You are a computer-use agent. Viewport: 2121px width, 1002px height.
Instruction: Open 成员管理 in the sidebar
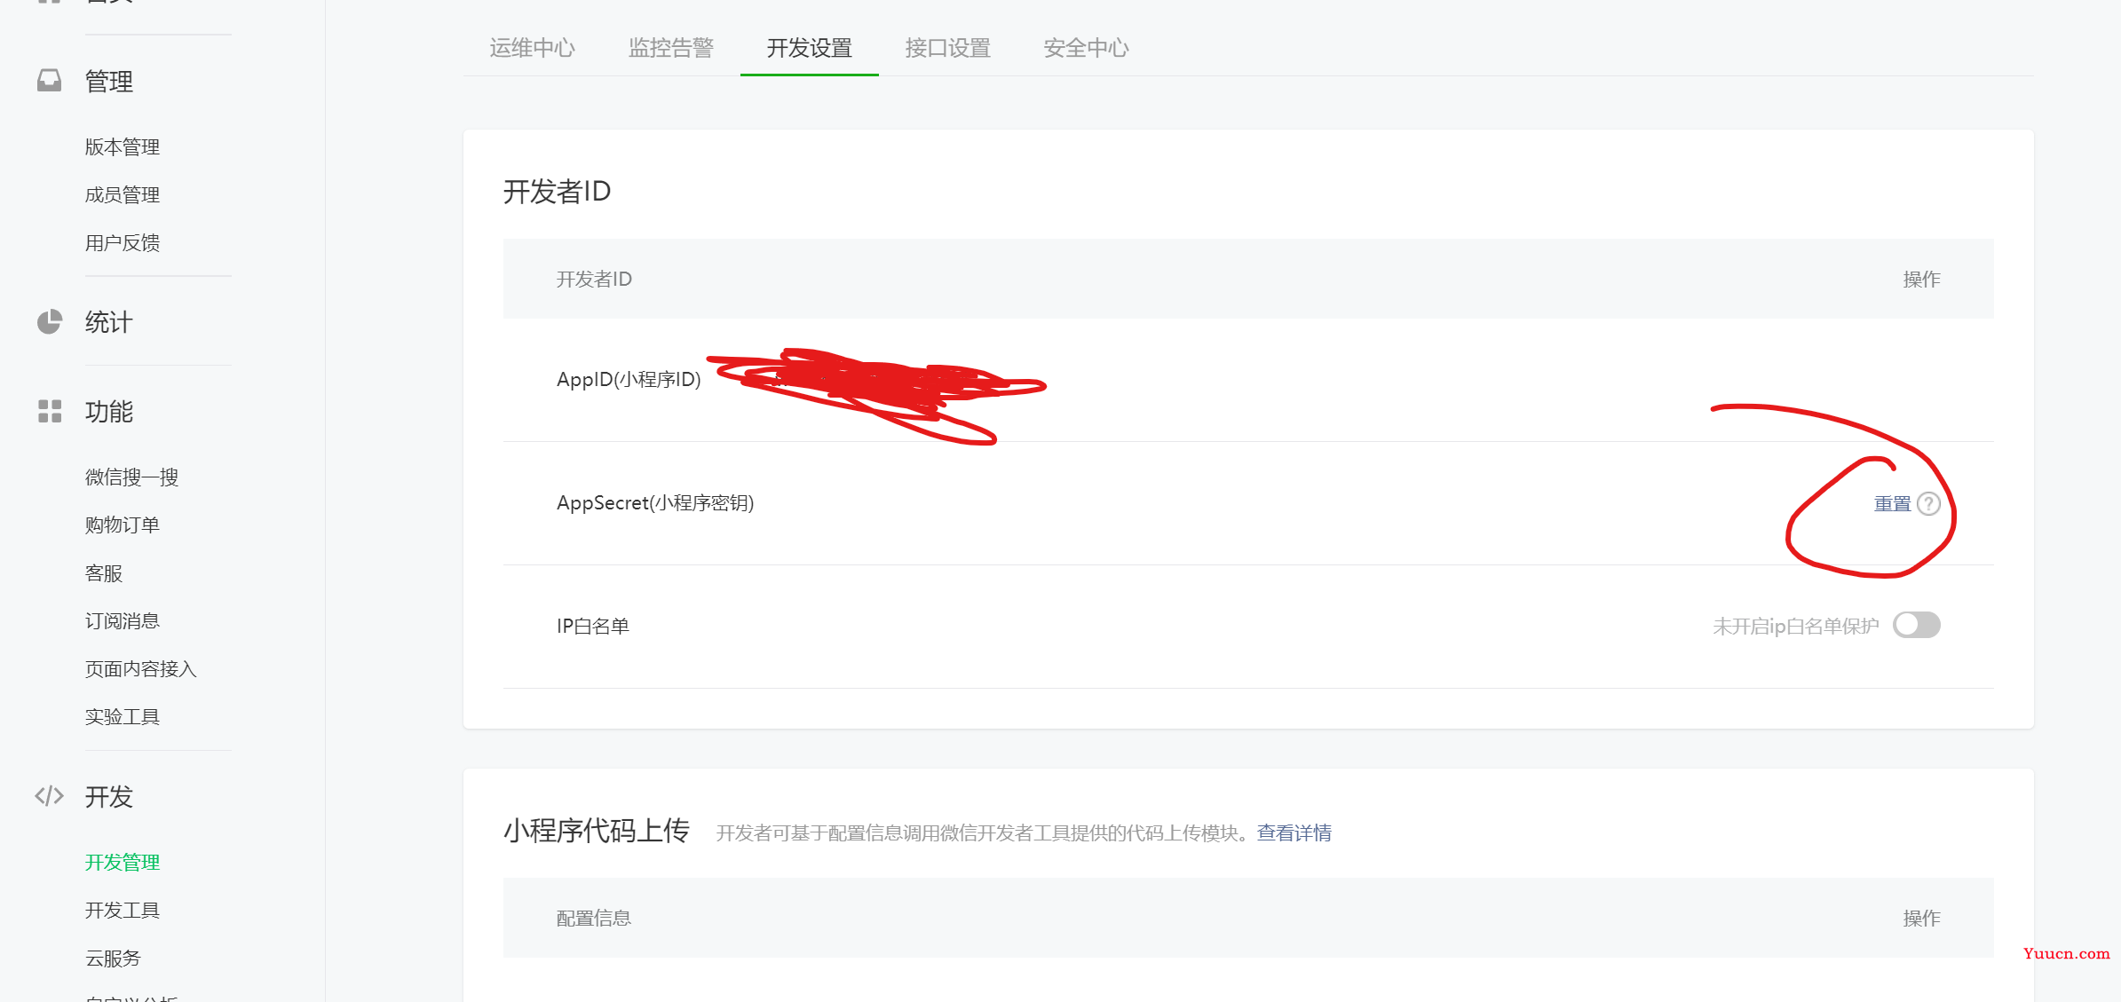click(x=123, y=195)
